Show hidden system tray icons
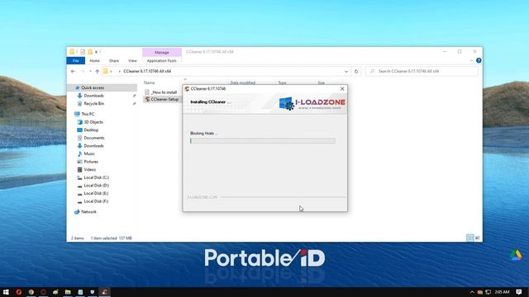Screen dimensions: 529x297 coord(472,292)
